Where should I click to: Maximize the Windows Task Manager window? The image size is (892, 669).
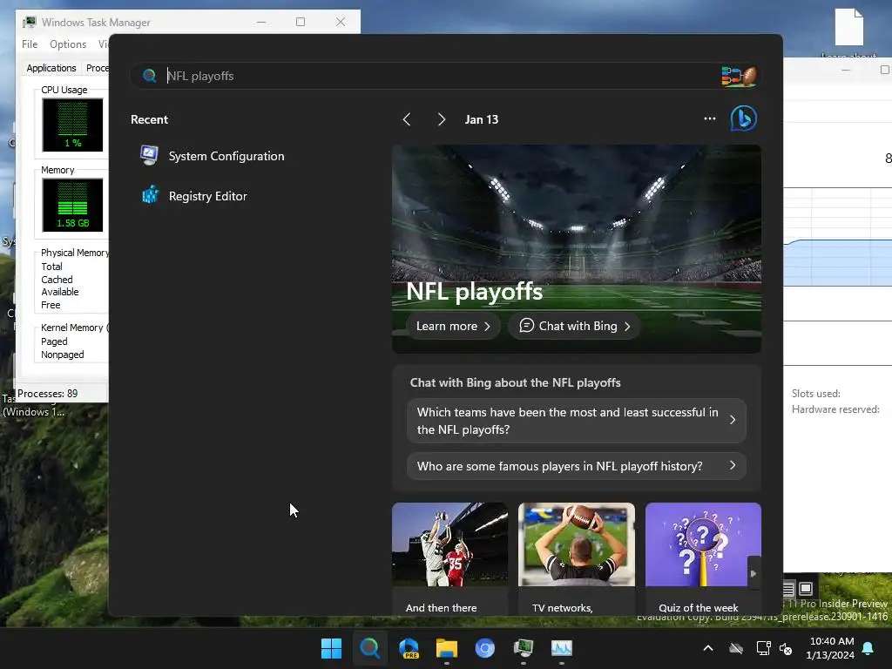[x=301, y=22]
